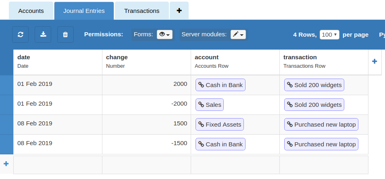Add a new column using plus icon

point(374,62)
